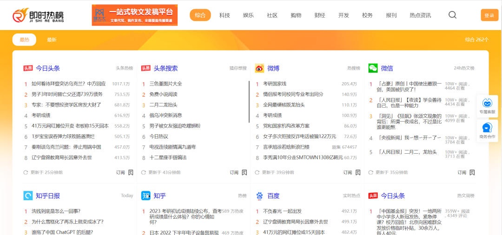Click the list icon beside 订阅 in 头条搜索 card
Screen dimensions: 502x235
point(244,172)
